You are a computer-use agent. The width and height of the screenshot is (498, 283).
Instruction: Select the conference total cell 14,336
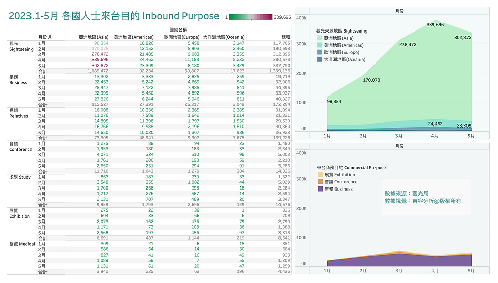[283, 171]
